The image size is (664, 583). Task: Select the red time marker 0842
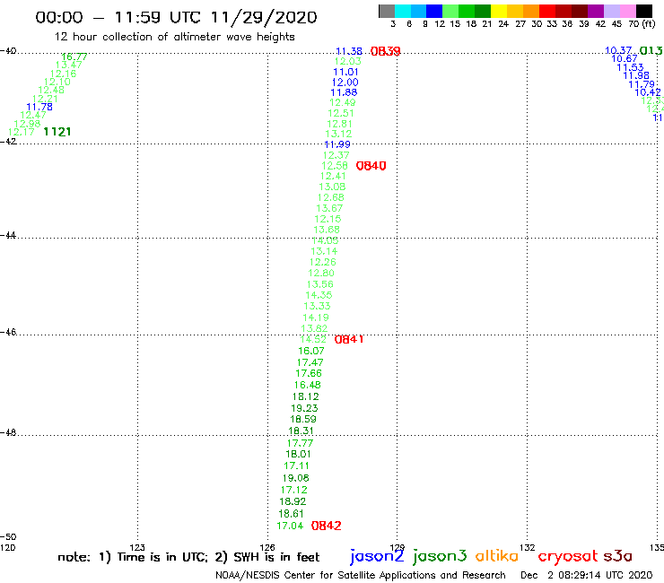click(326, 526)
